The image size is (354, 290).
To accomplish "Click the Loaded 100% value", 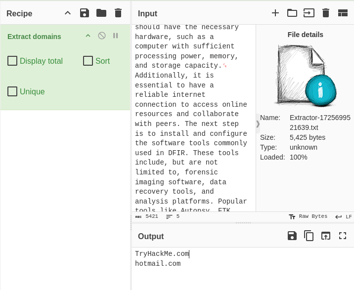I will point(298,157).
